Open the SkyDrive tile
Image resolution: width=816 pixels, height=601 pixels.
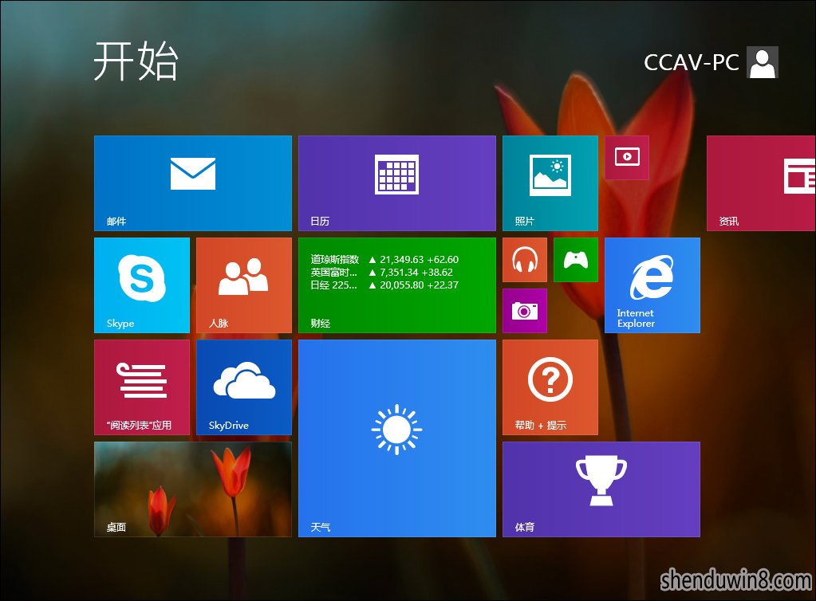(x=244, y=387)
